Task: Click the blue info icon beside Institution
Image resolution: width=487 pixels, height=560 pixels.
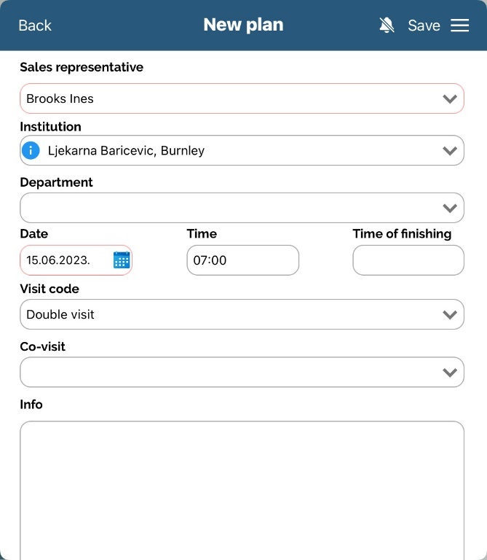Action: click(x=31, y=151)
